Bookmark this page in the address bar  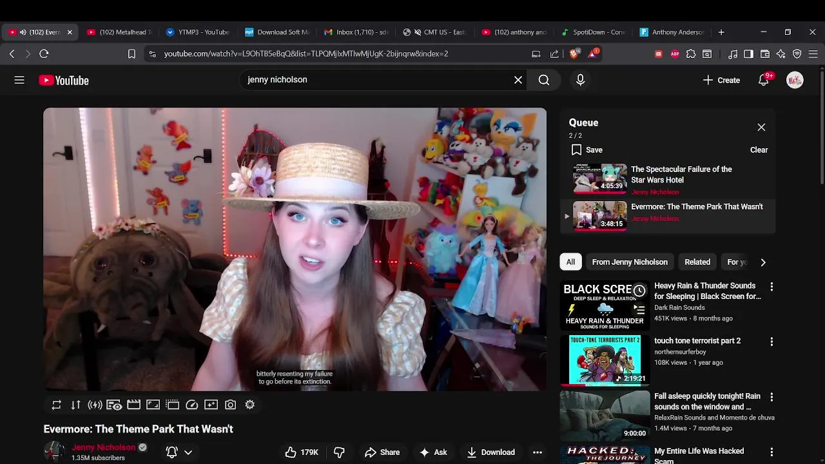coord(131,54)
